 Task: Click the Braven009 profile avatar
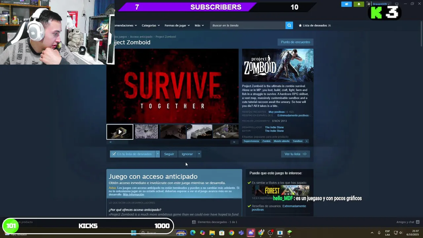369,4
